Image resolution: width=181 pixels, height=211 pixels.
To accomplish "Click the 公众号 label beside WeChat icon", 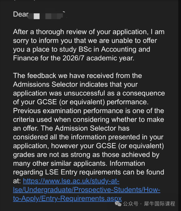I will [131, 204].
